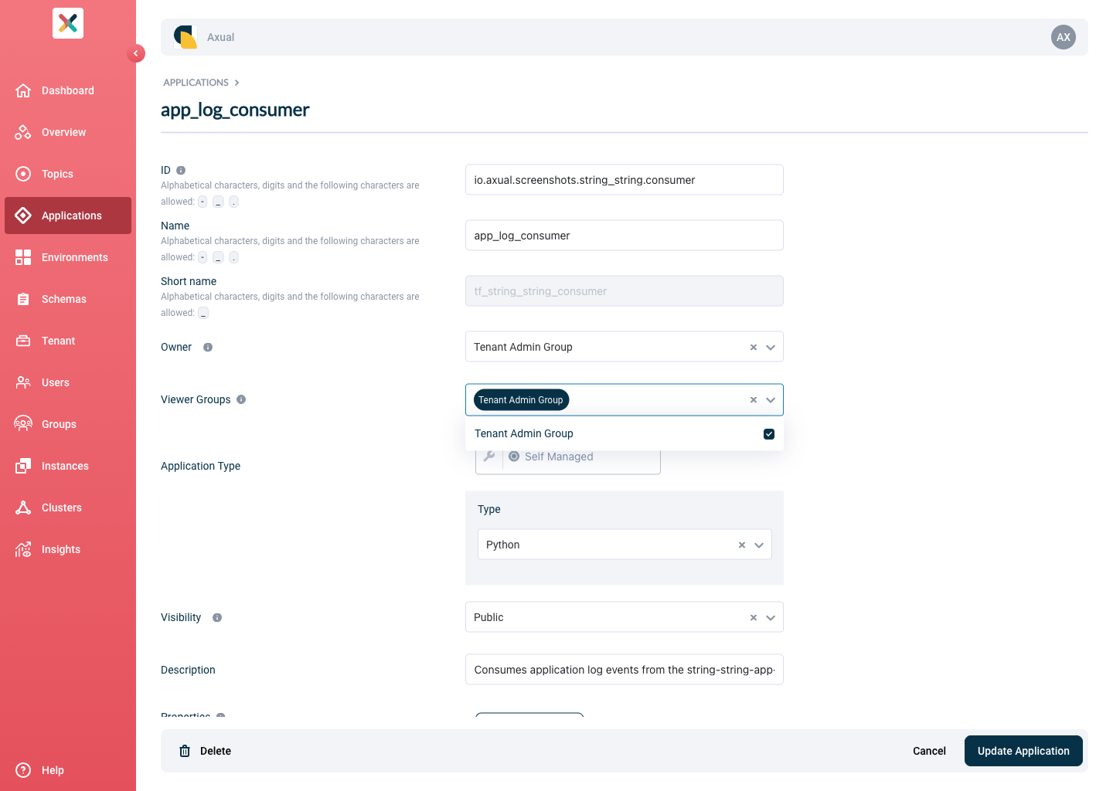Image resolution: width=1113 pixels, height=791 pixels.
Task: Go back to APPLICATIONS breadcrumb
Action: click(196, 83)
